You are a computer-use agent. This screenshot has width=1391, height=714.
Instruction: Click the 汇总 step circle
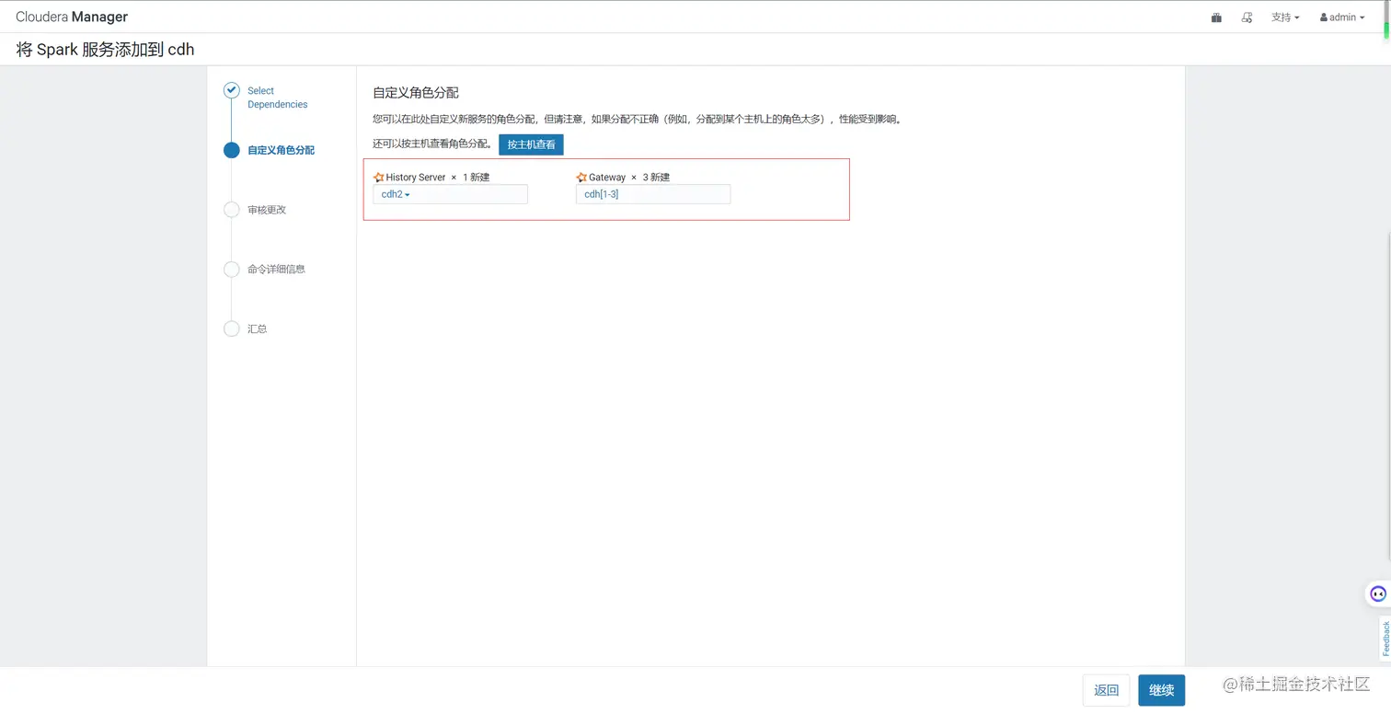(x=232, y=328)
